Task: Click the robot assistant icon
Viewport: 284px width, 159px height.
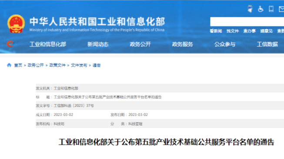Action: [x=250, y=9]
